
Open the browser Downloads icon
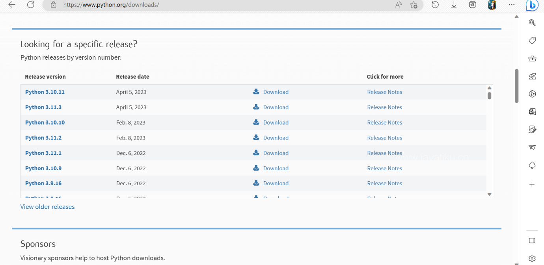[x=454, y=5]
